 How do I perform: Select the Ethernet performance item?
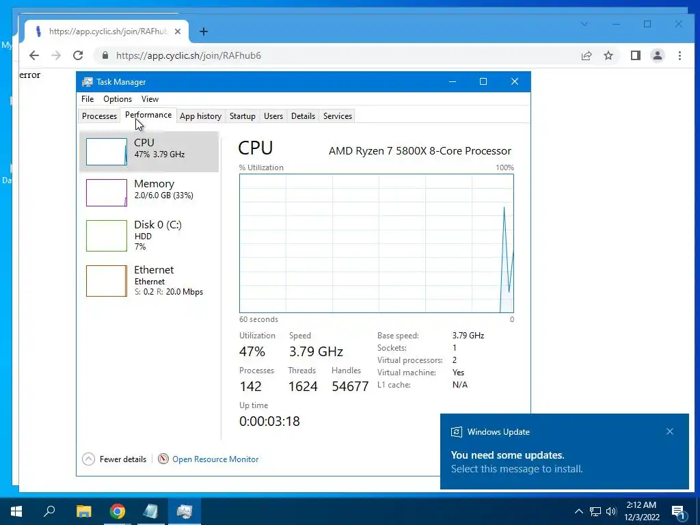149,281
